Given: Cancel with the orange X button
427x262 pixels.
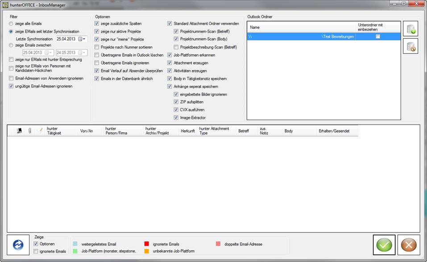Looking at the screenshot, I should (409, 245).
